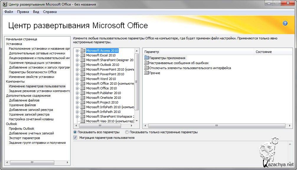Expand the Microsoft Project 2010 tree node
The height and width of the screenshot is (170, 297).
77,102
